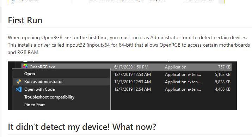
Task: Click the First Run heading
Action: coord(25,20)
